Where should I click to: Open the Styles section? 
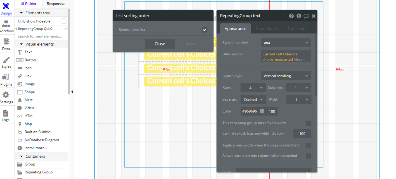pos(6,62)
